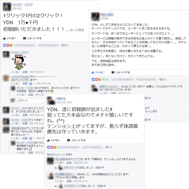
Task: Open the chevron menu on the March 17 post
Action: coord(97,4)
